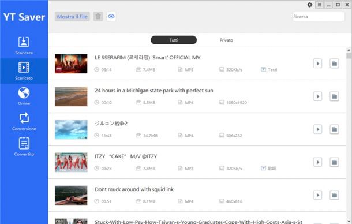Focus the Ricerca search field
The image size is (352, 224).
pyautogui.click(x=318, y=17)
